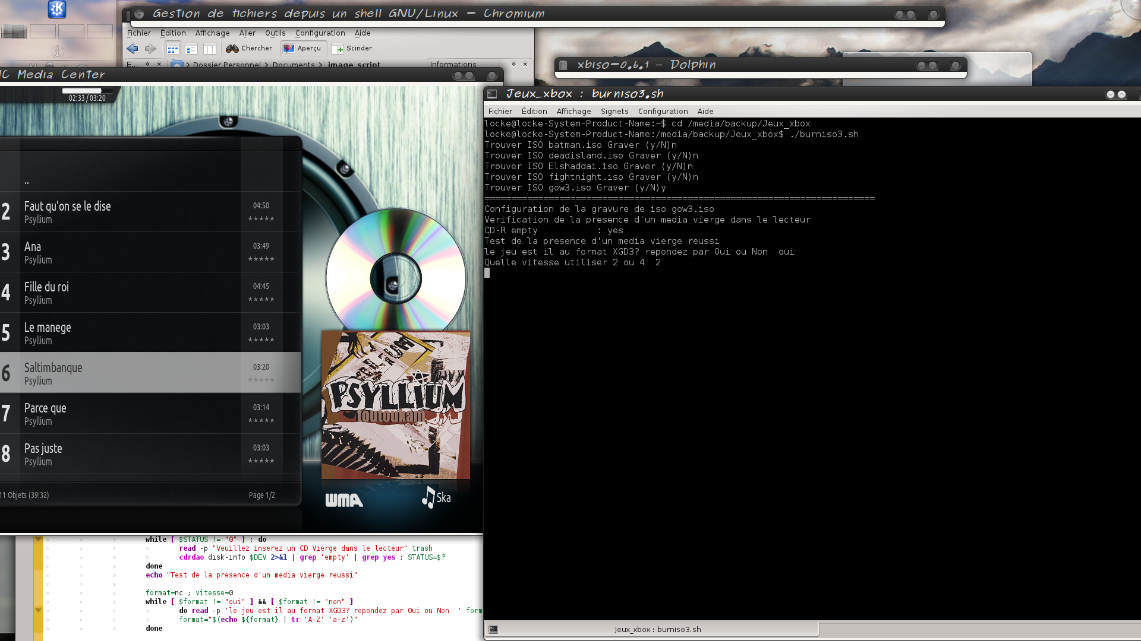Click the Konsole terminal title icon
Image resolution: width=1141 pixels, height=641 pixels.
pos(493,94)
